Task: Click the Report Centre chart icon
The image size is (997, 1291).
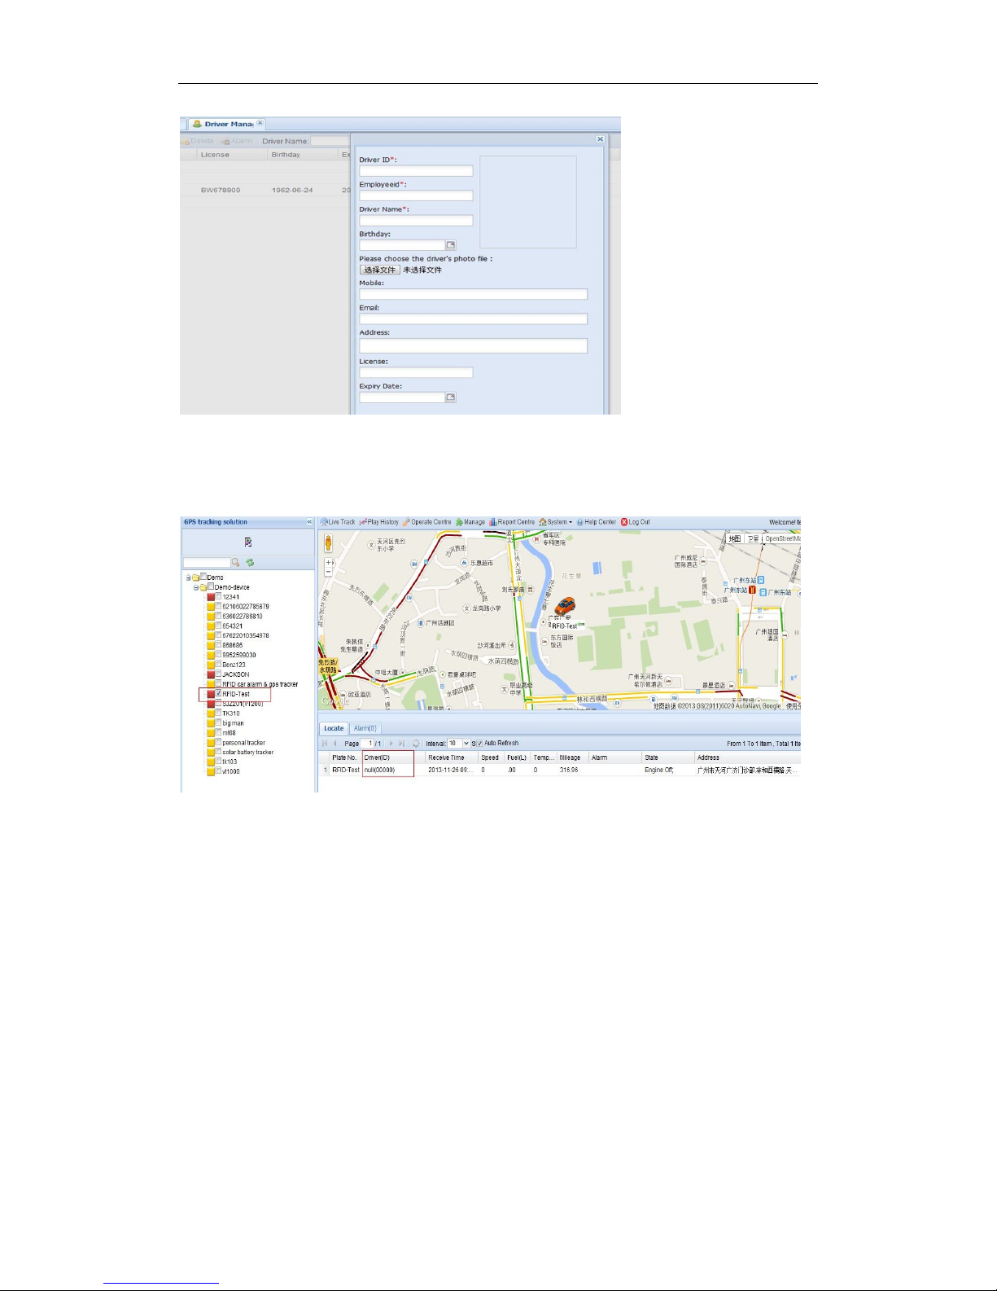Action: [492, 522]
